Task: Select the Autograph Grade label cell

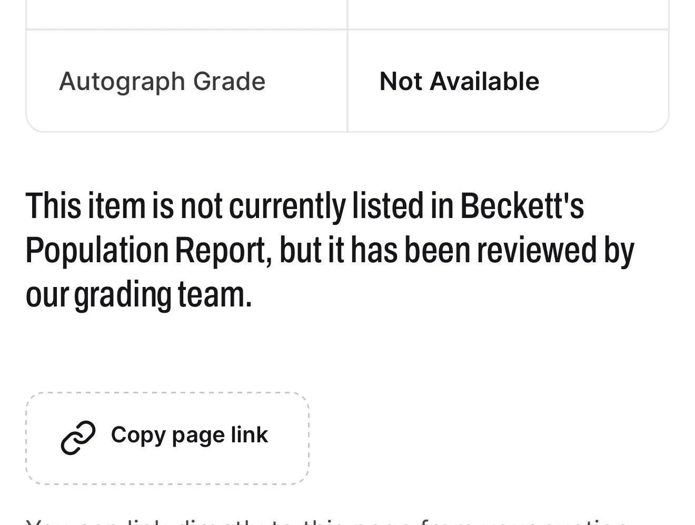Action: 186,81
